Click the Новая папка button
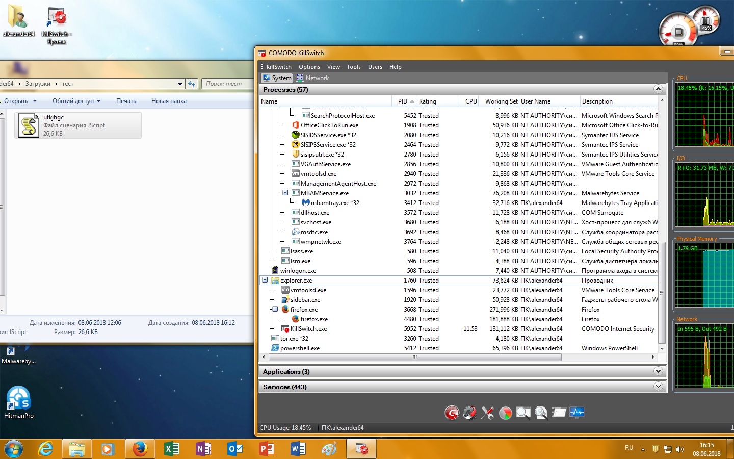This screenshot has height=459, width=734. [x=169, y=101]
